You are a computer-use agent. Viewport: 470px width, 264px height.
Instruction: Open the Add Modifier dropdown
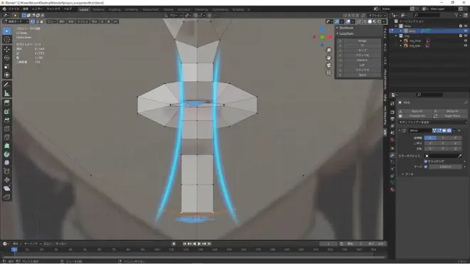(x=432, y=122)
